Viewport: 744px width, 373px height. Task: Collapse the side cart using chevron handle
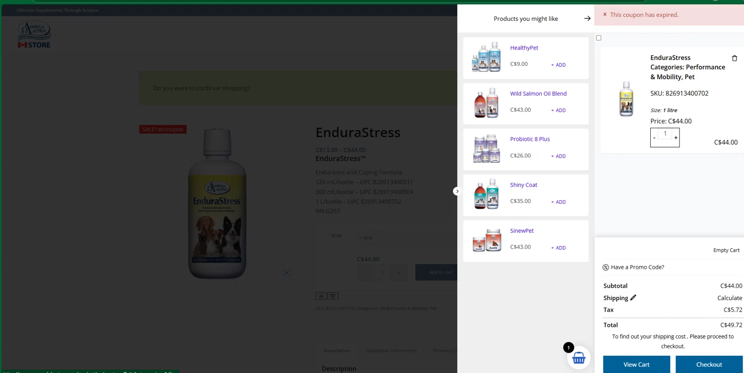pos(457,191)
